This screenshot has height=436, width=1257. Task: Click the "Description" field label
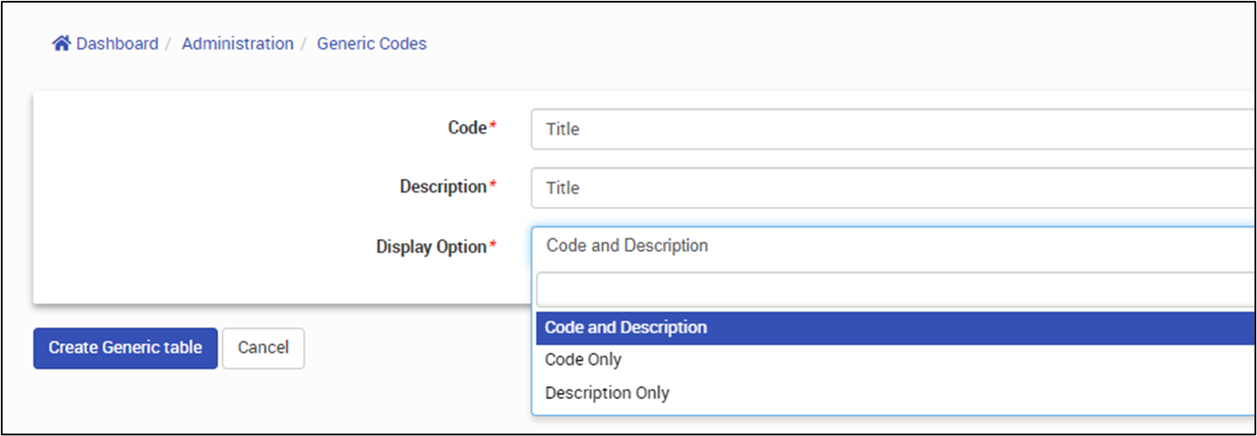pos(443,187)
